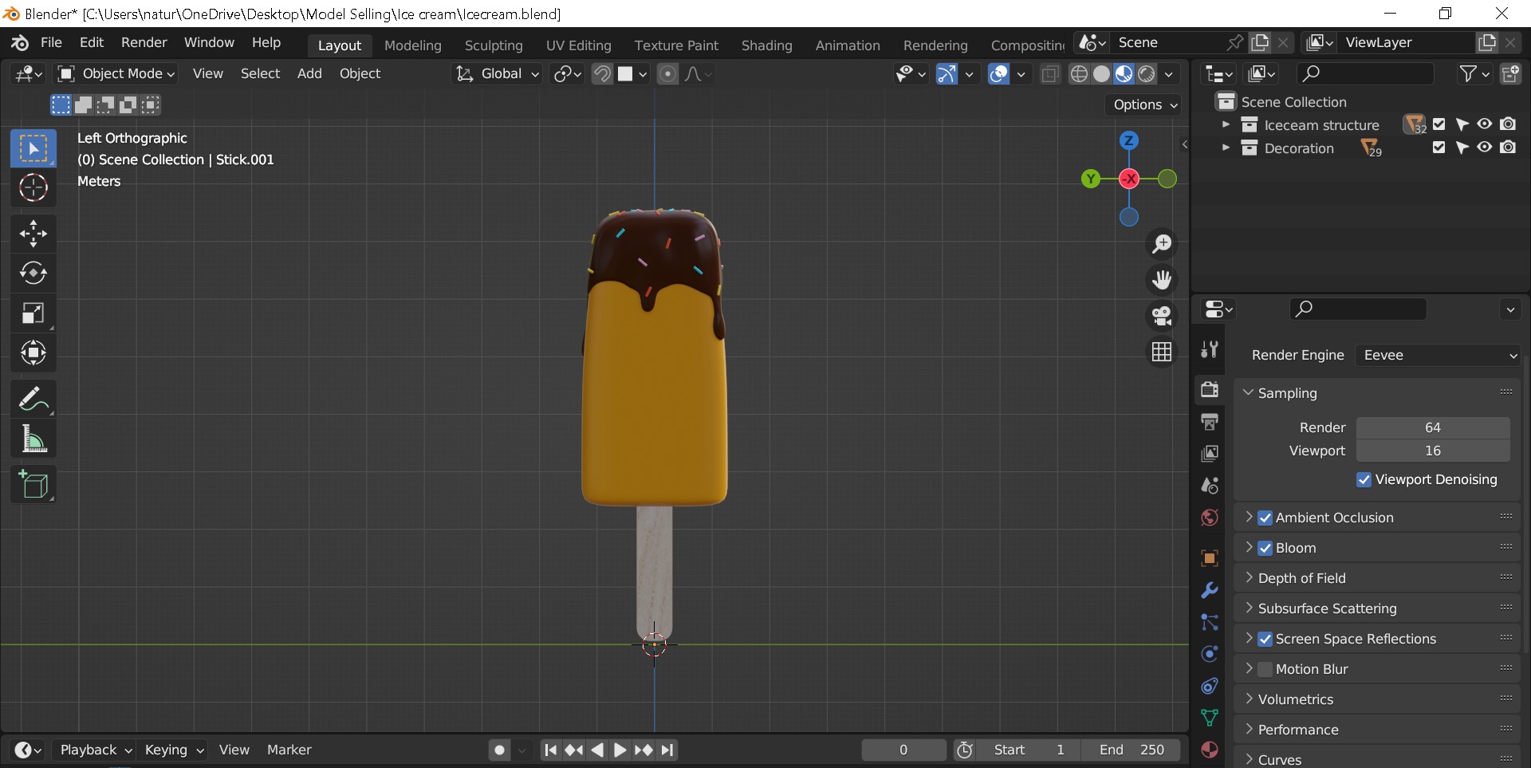This screenshot has height=768, width=1531.
Task: Select the Measure tool
Action: coord(33,439)
